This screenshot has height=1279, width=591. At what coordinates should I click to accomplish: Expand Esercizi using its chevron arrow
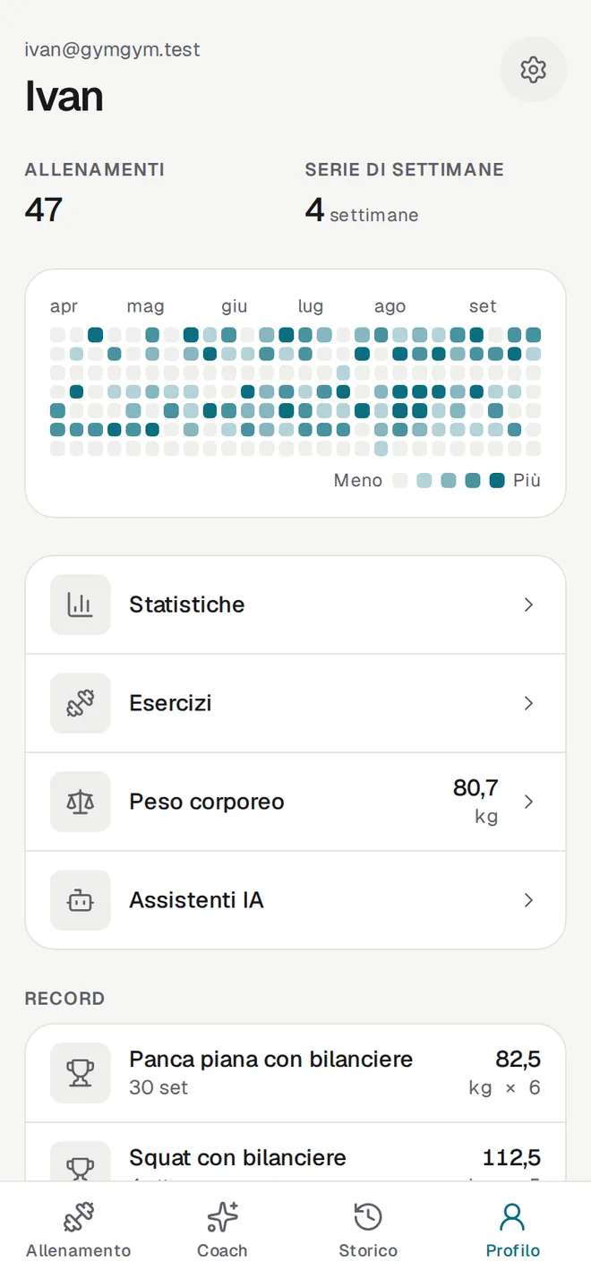click(x=528, y=703)
